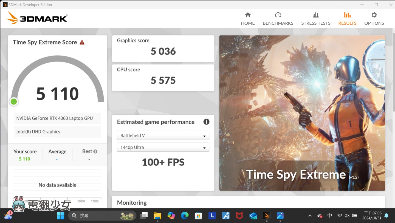Click the NVIDIA GeForce RTX 4060 Laptop GPU entry

[x=57, y=118]
